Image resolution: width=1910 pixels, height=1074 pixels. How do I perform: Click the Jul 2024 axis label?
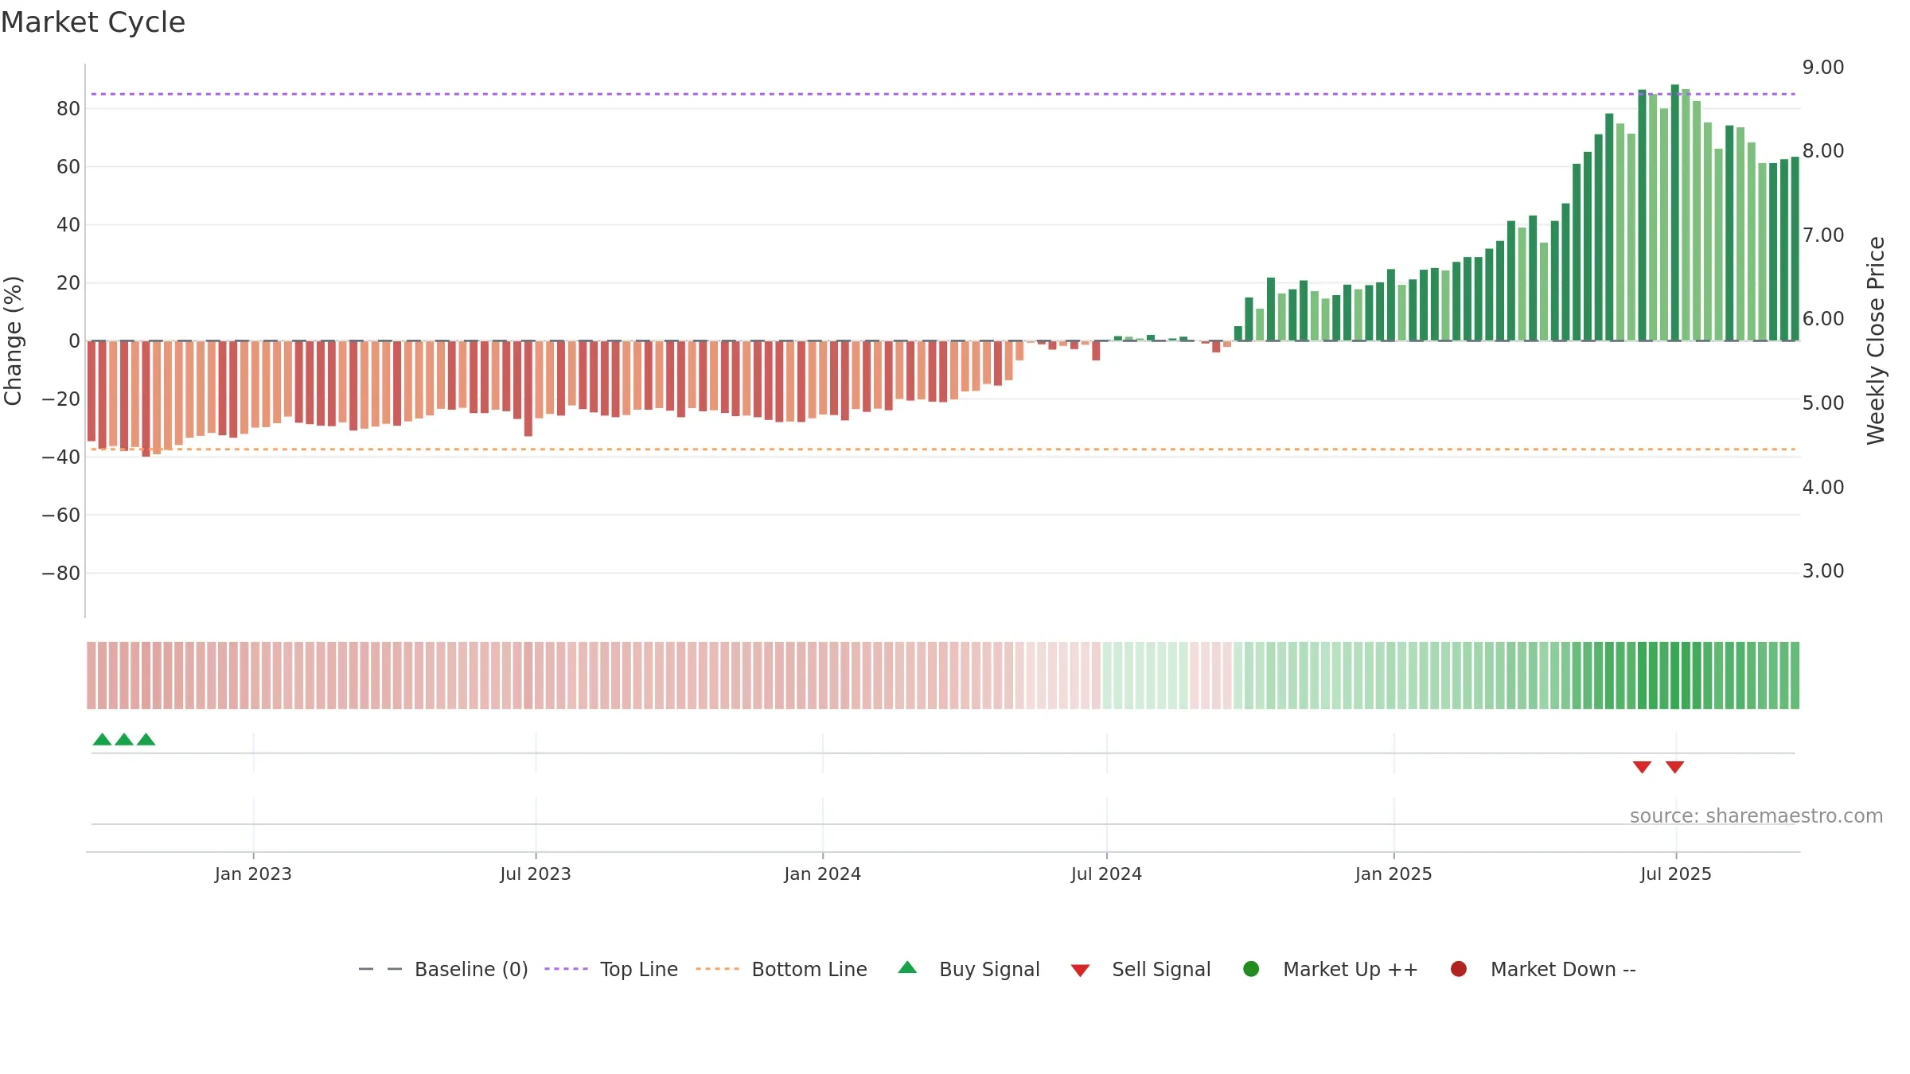[x=1106, y=874]
